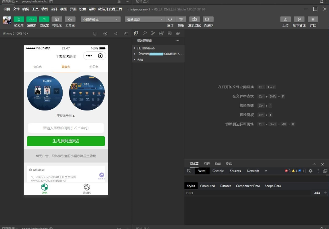Open the details (详情) icon
Screen dimensions: 329x229
(x=313, y=19)
